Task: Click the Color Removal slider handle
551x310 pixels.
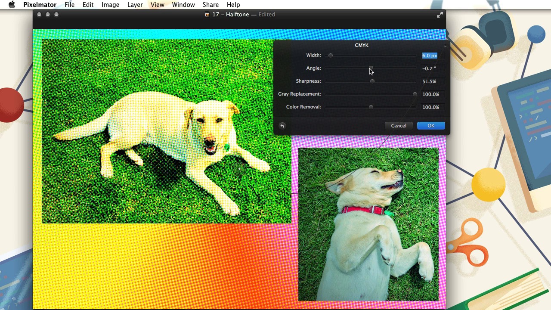Action: point(371,107)
